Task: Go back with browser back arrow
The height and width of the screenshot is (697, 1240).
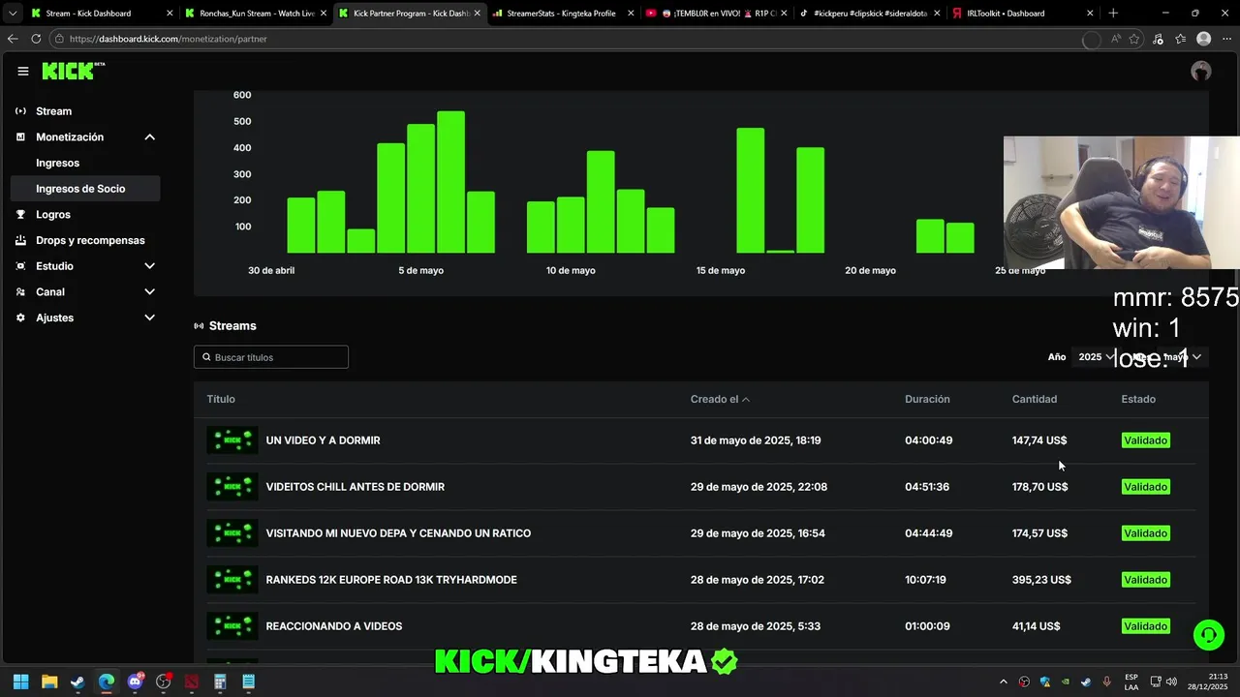Action: click(x=13, y=39)
